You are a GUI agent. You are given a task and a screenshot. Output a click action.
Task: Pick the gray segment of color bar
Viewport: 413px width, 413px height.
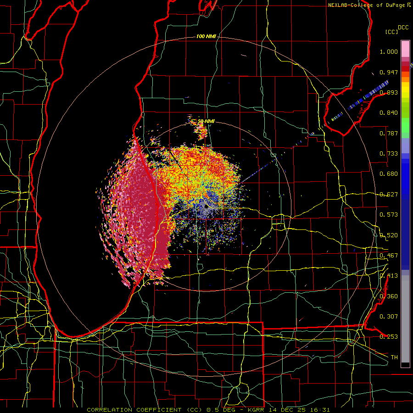pos(405,319)
